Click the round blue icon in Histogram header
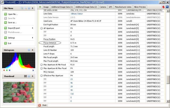170x108 pixels. click(x=29, y=50)
